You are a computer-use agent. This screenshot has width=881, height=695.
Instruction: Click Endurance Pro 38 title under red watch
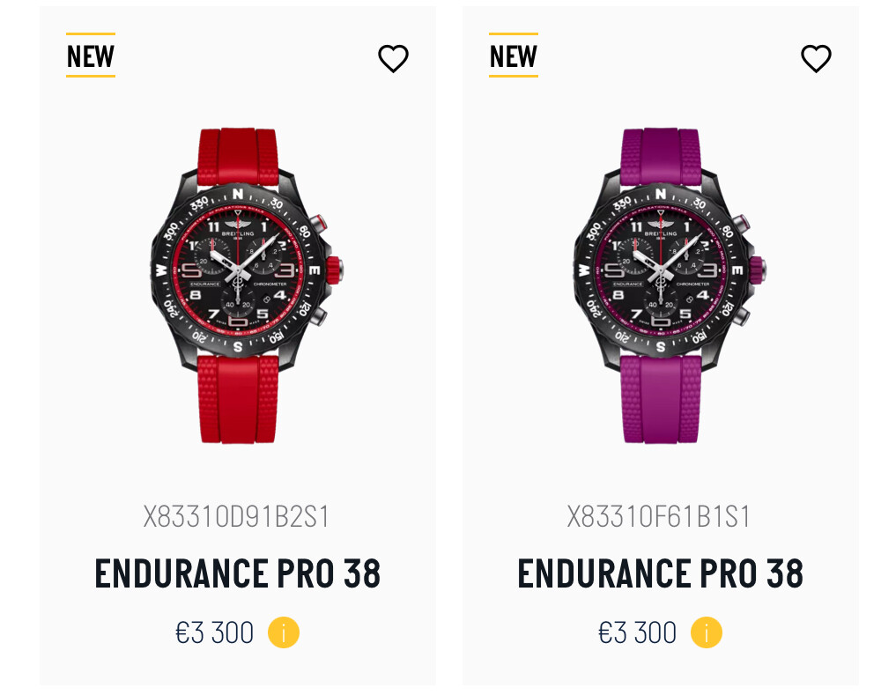pyautogui.click(x=238, y=573)
